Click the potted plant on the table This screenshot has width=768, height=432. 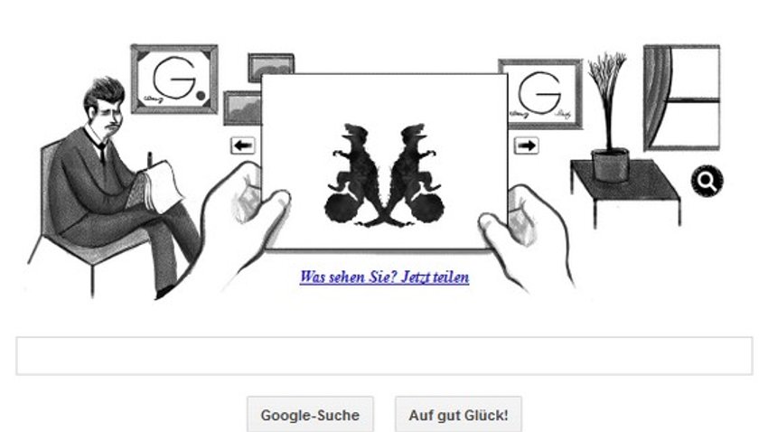click(x=609, y=117)
